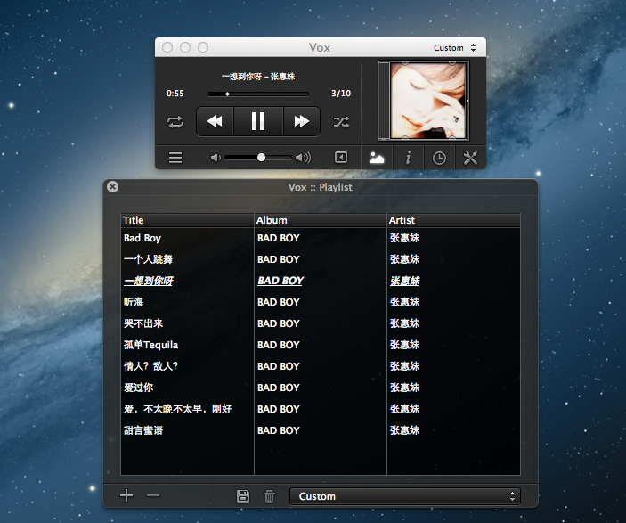Open history clock tab
Image resolution: width=626 pixels, height=523 pixels.
click(x=439, y=158)
